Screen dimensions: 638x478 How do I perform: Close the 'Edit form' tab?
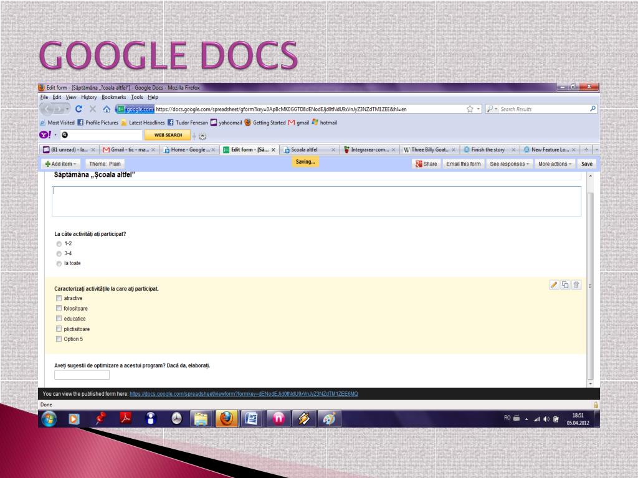point(274,150)
